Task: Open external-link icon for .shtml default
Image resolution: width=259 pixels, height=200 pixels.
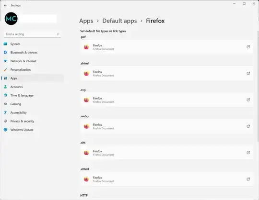Action: pos(248,73)
